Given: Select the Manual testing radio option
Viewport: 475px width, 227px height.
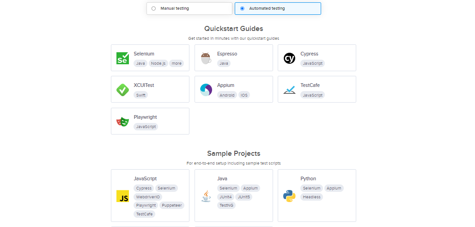Looking at the screenshot, I should pyautogui.click(x=153, y=8).
